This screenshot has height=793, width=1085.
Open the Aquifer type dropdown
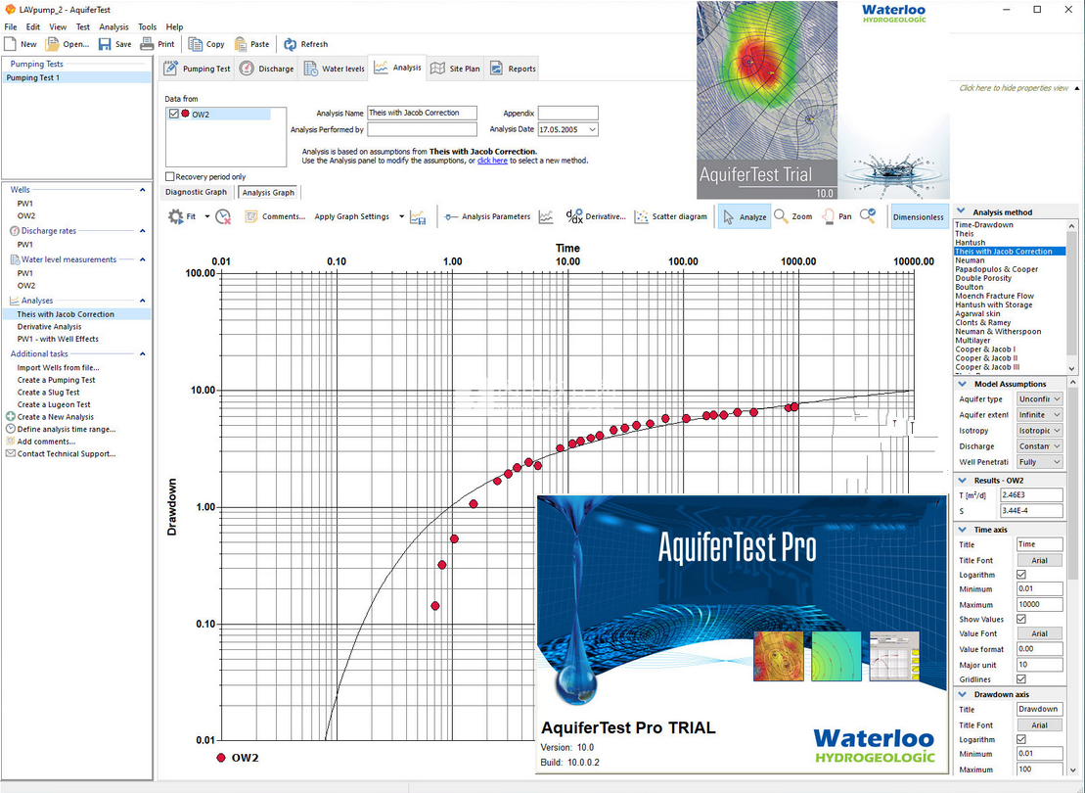[1039, 398]
